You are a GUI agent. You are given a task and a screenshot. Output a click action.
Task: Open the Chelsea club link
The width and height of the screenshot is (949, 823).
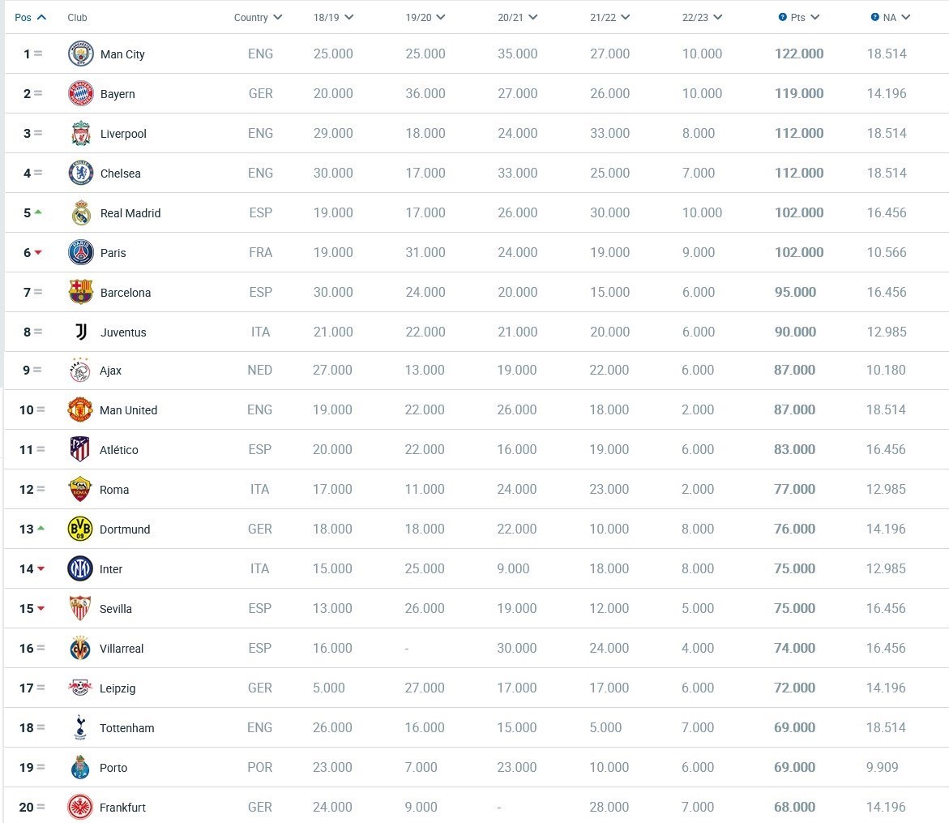click(x=121, y=174)
